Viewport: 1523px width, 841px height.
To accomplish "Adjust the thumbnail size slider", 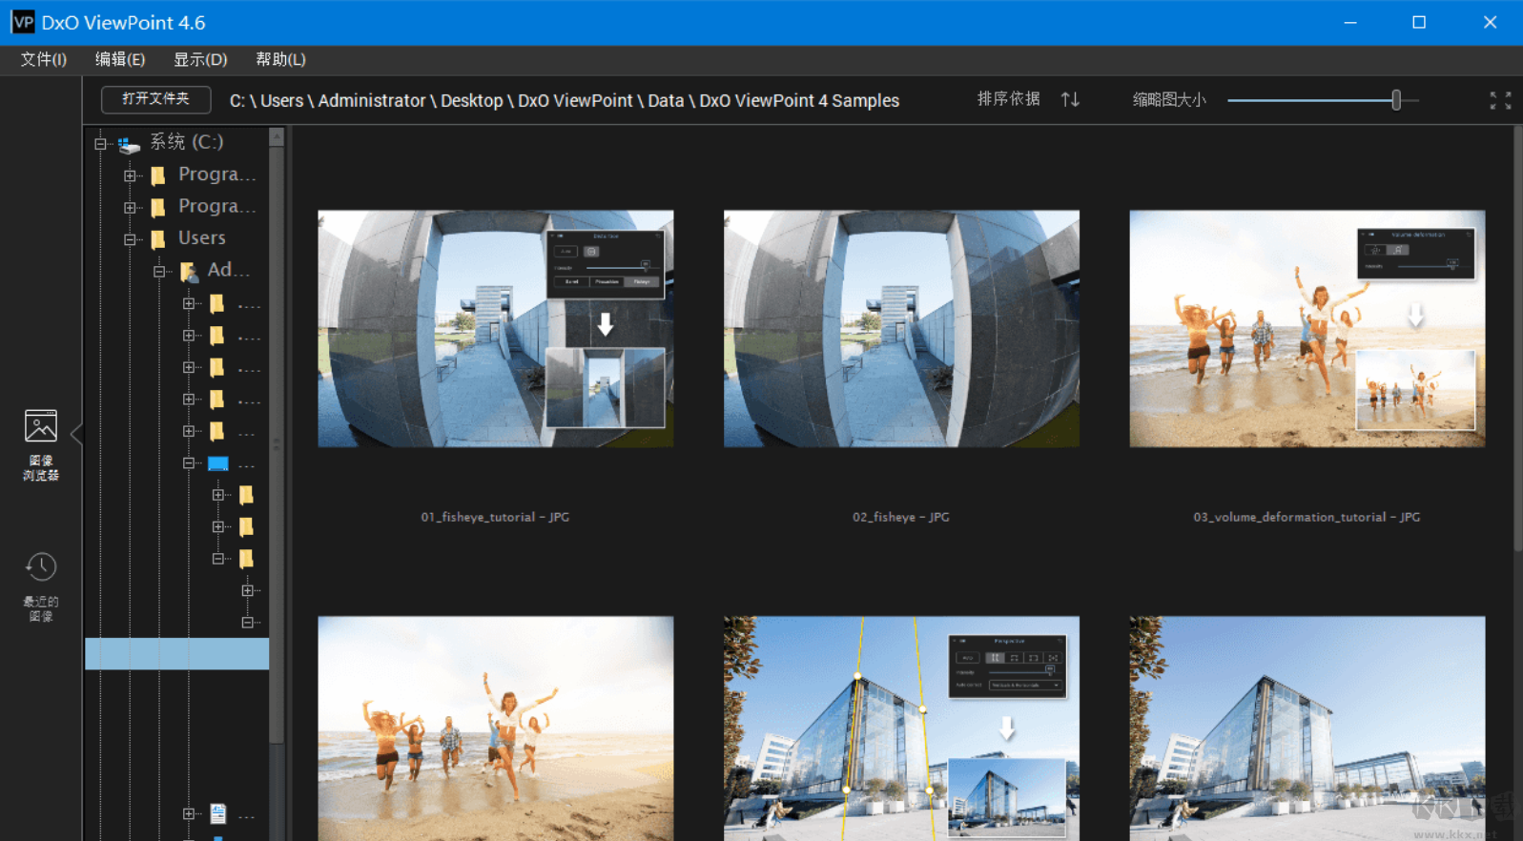I will click(1395, 100).
